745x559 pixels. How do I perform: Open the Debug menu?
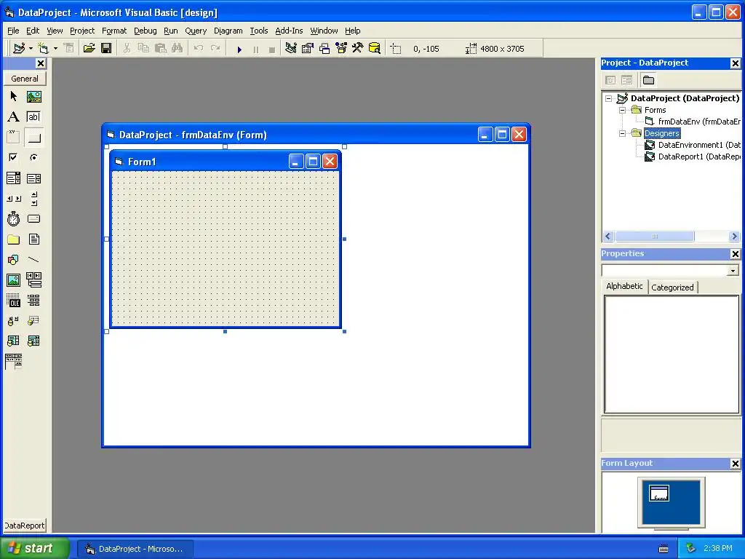[x=145, y=31]
